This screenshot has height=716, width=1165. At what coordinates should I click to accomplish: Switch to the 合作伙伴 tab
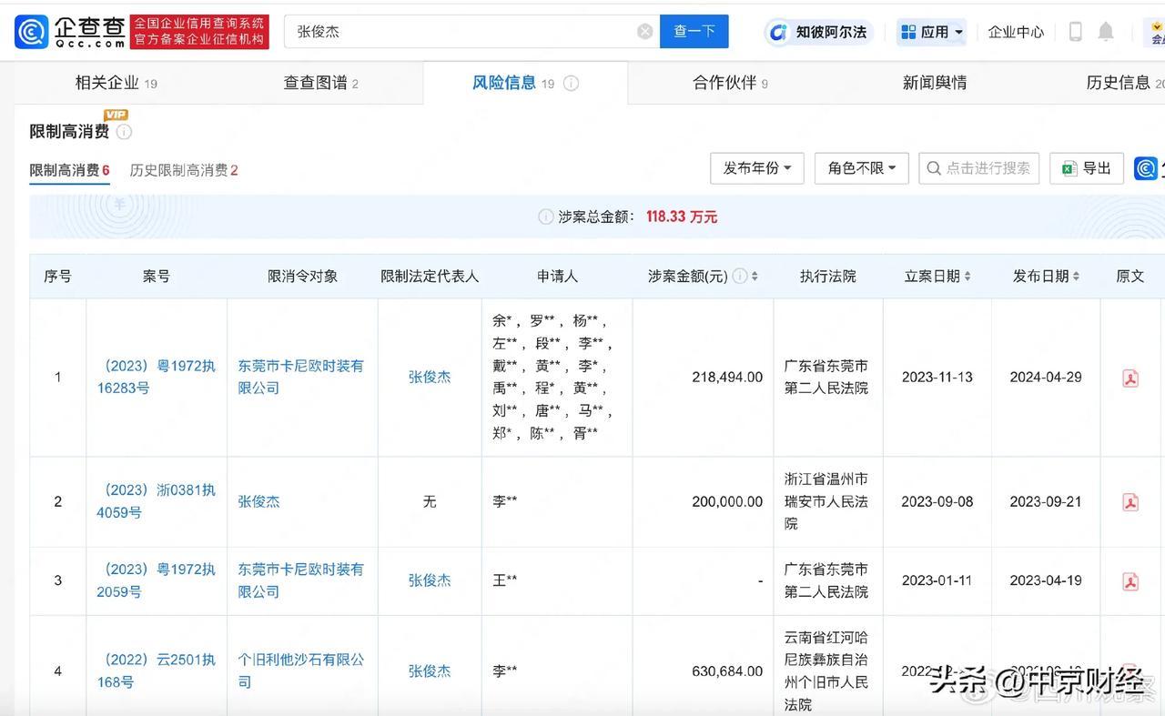(730, 83)
